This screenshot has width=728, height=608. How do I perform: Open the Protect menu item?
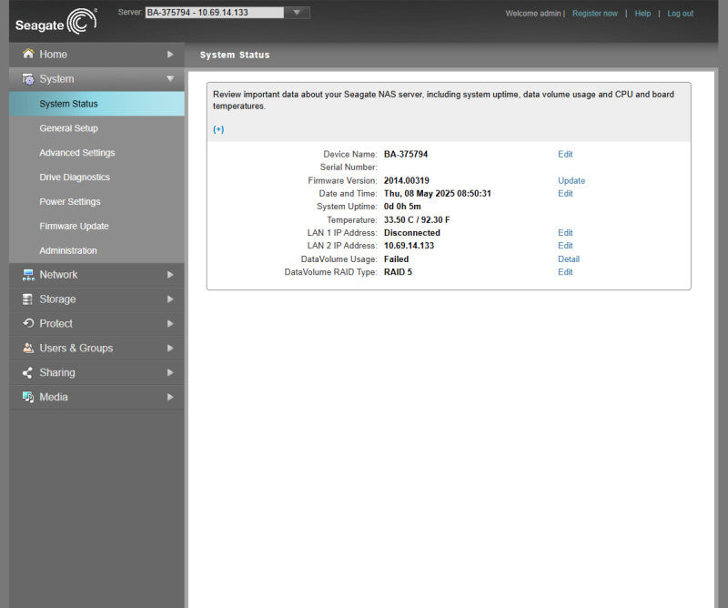[96, 324]
